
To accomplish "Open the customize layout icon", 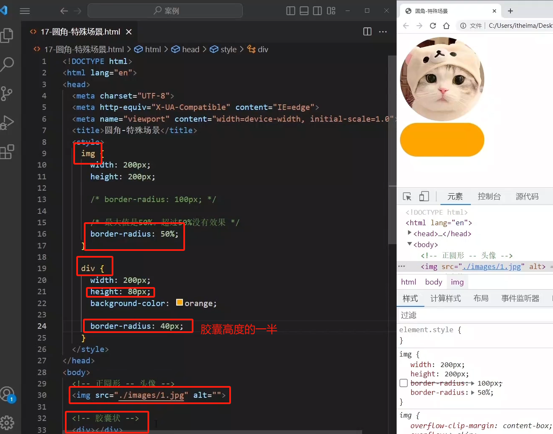I will [x=331, y=11].
